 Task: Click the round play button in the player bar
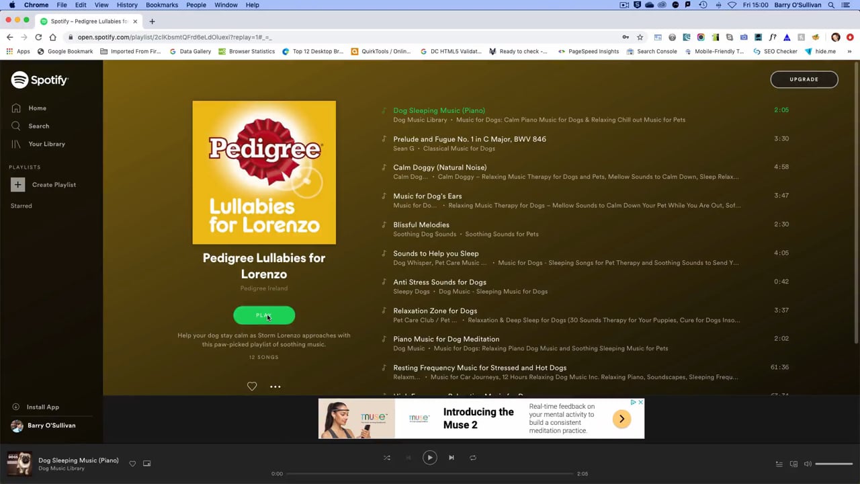point(430,458)
